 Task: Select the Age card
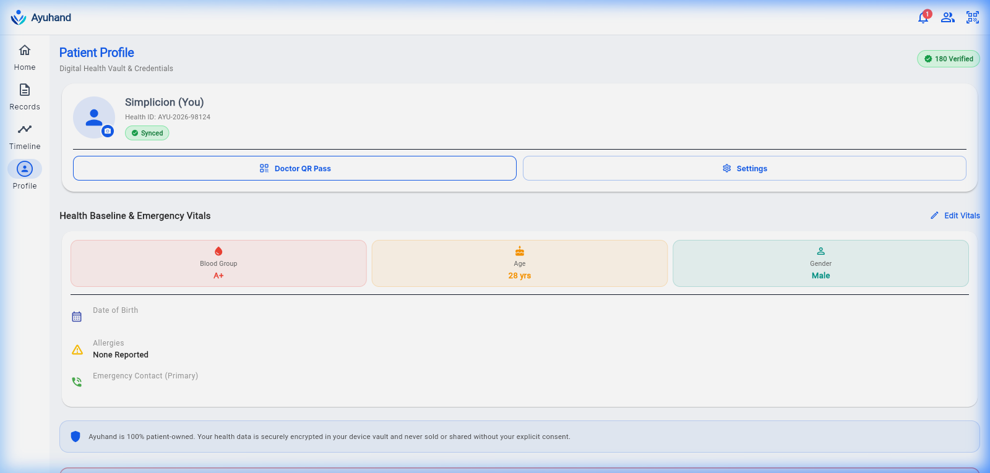tap(520, 263)
